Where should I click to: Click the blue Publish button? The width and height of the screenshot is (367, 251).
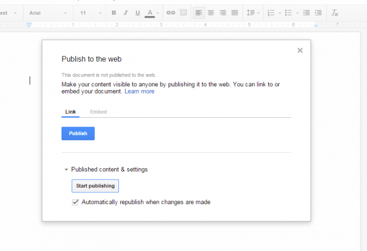pos(78,134)
